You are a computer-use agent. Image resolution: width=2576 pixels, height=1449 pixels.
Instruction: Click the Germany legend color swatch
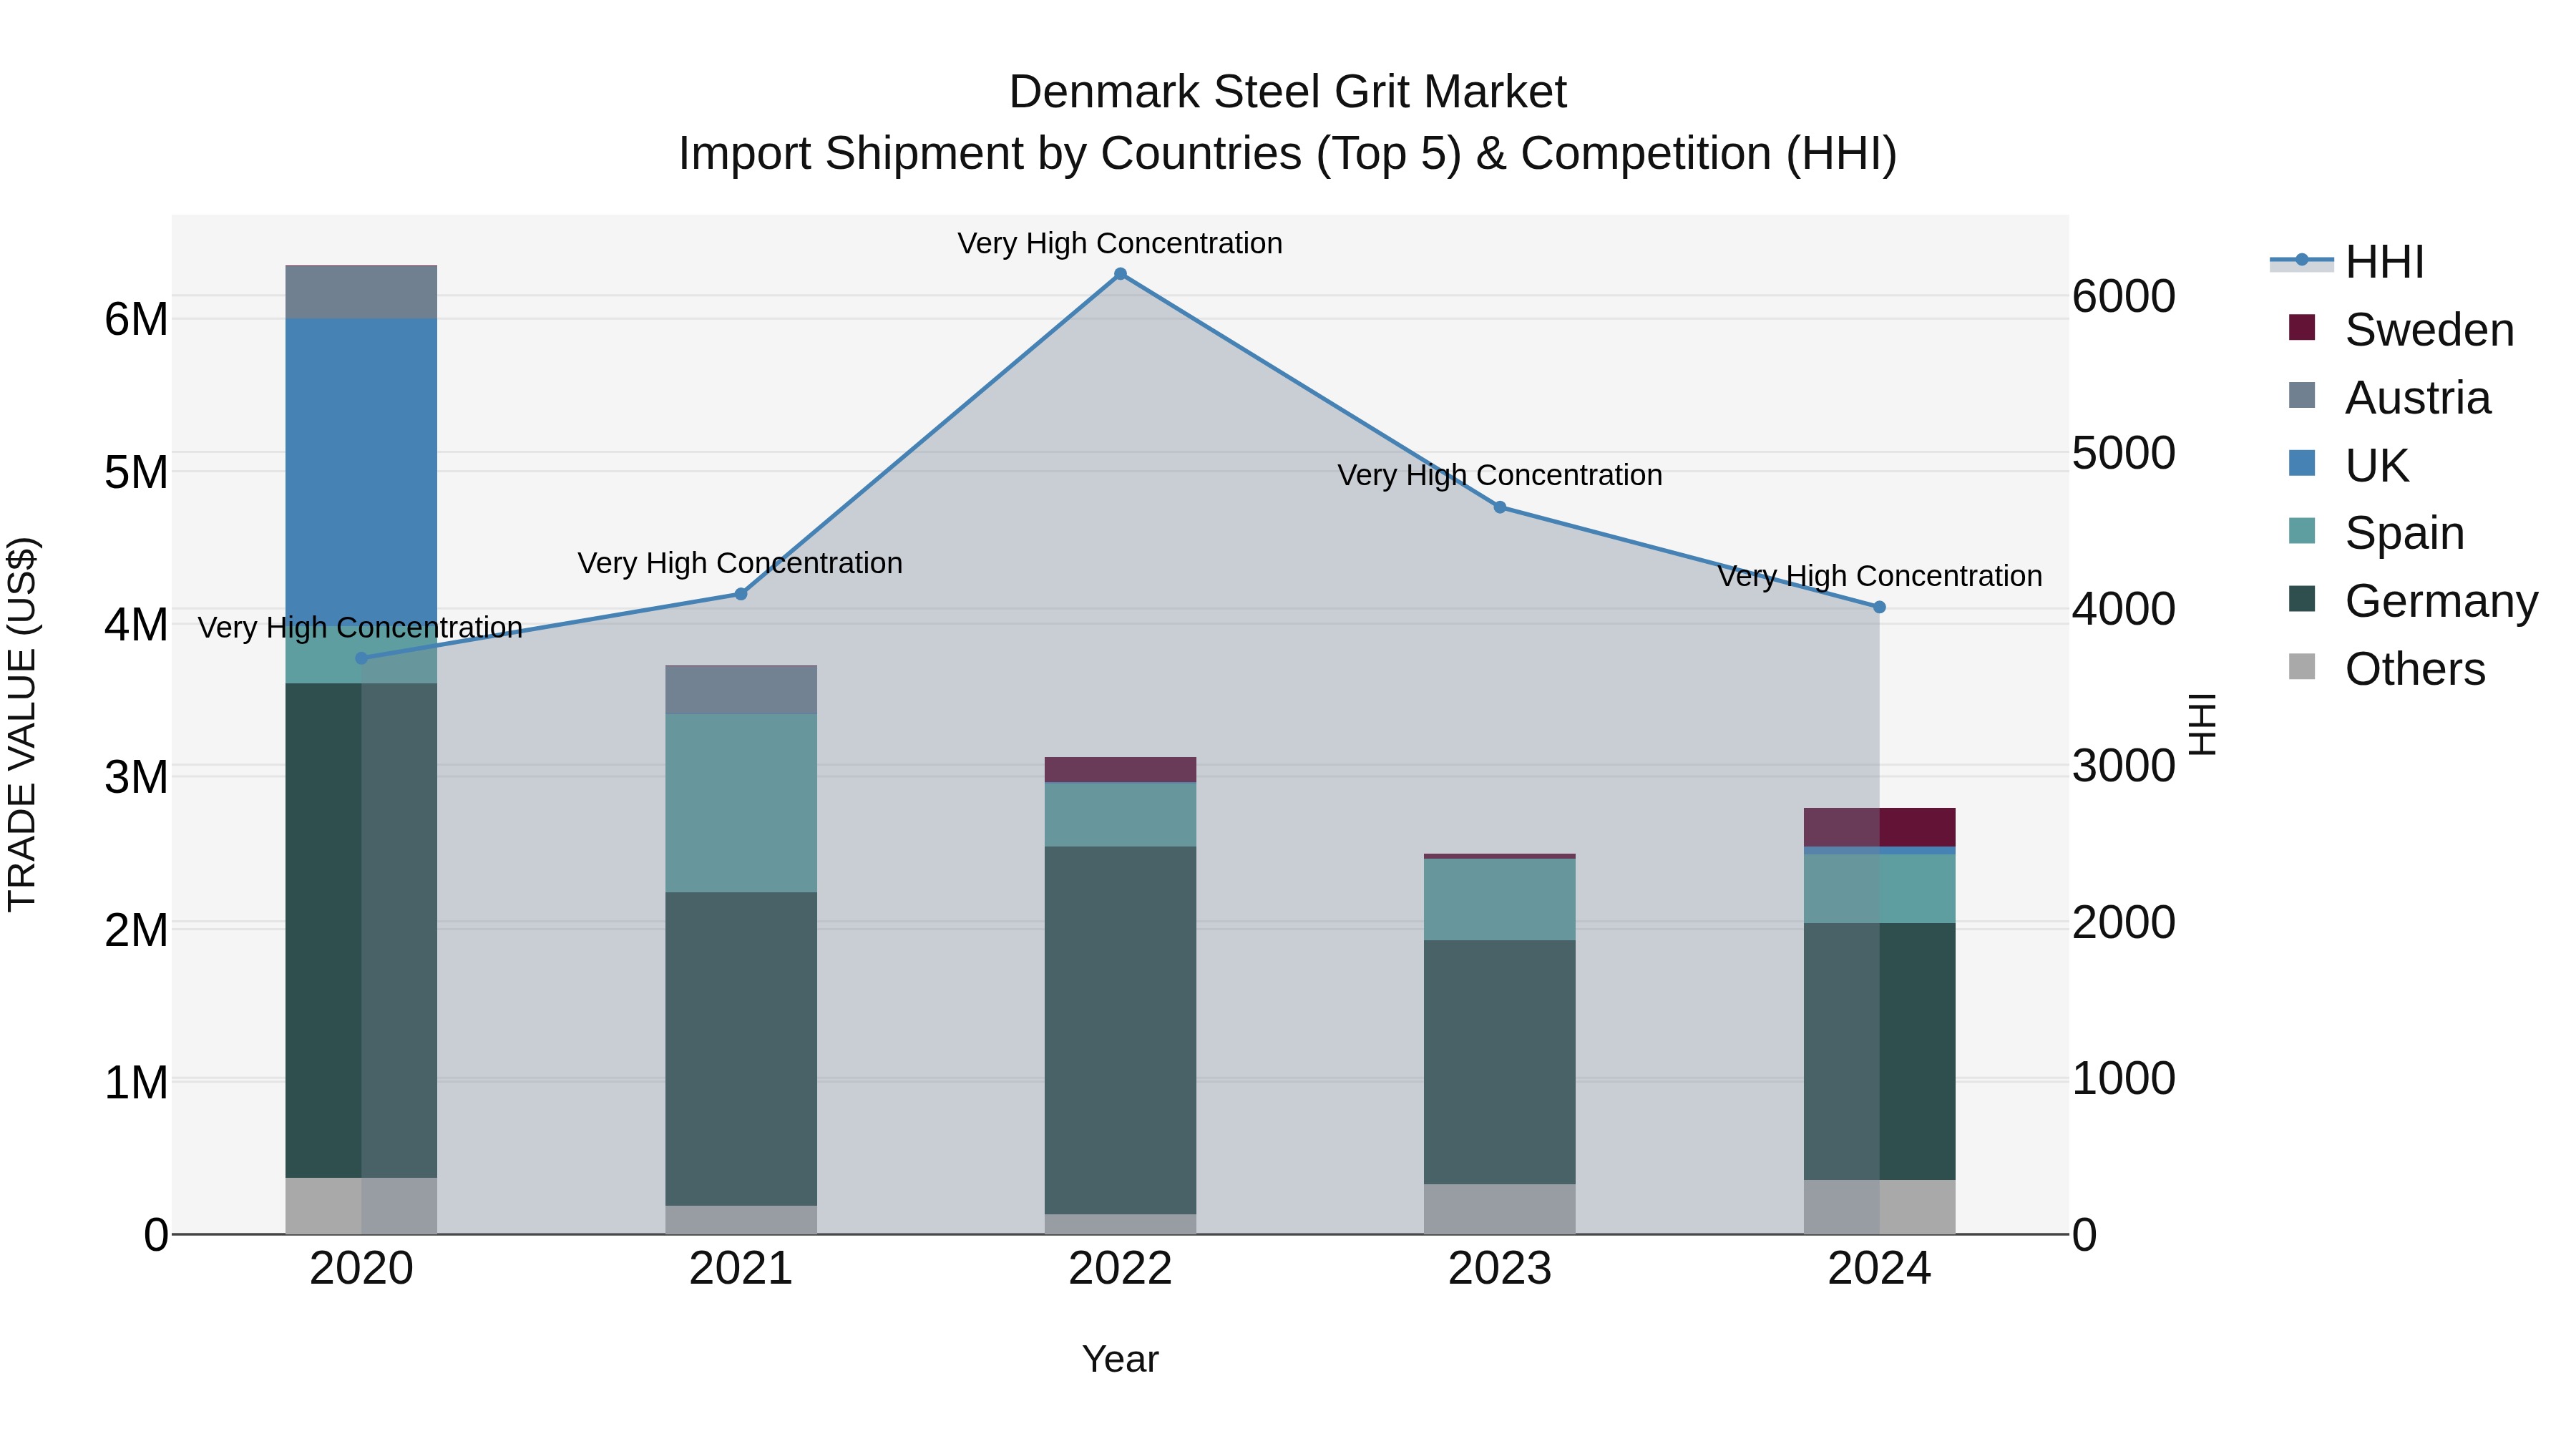click(2302, 599)
